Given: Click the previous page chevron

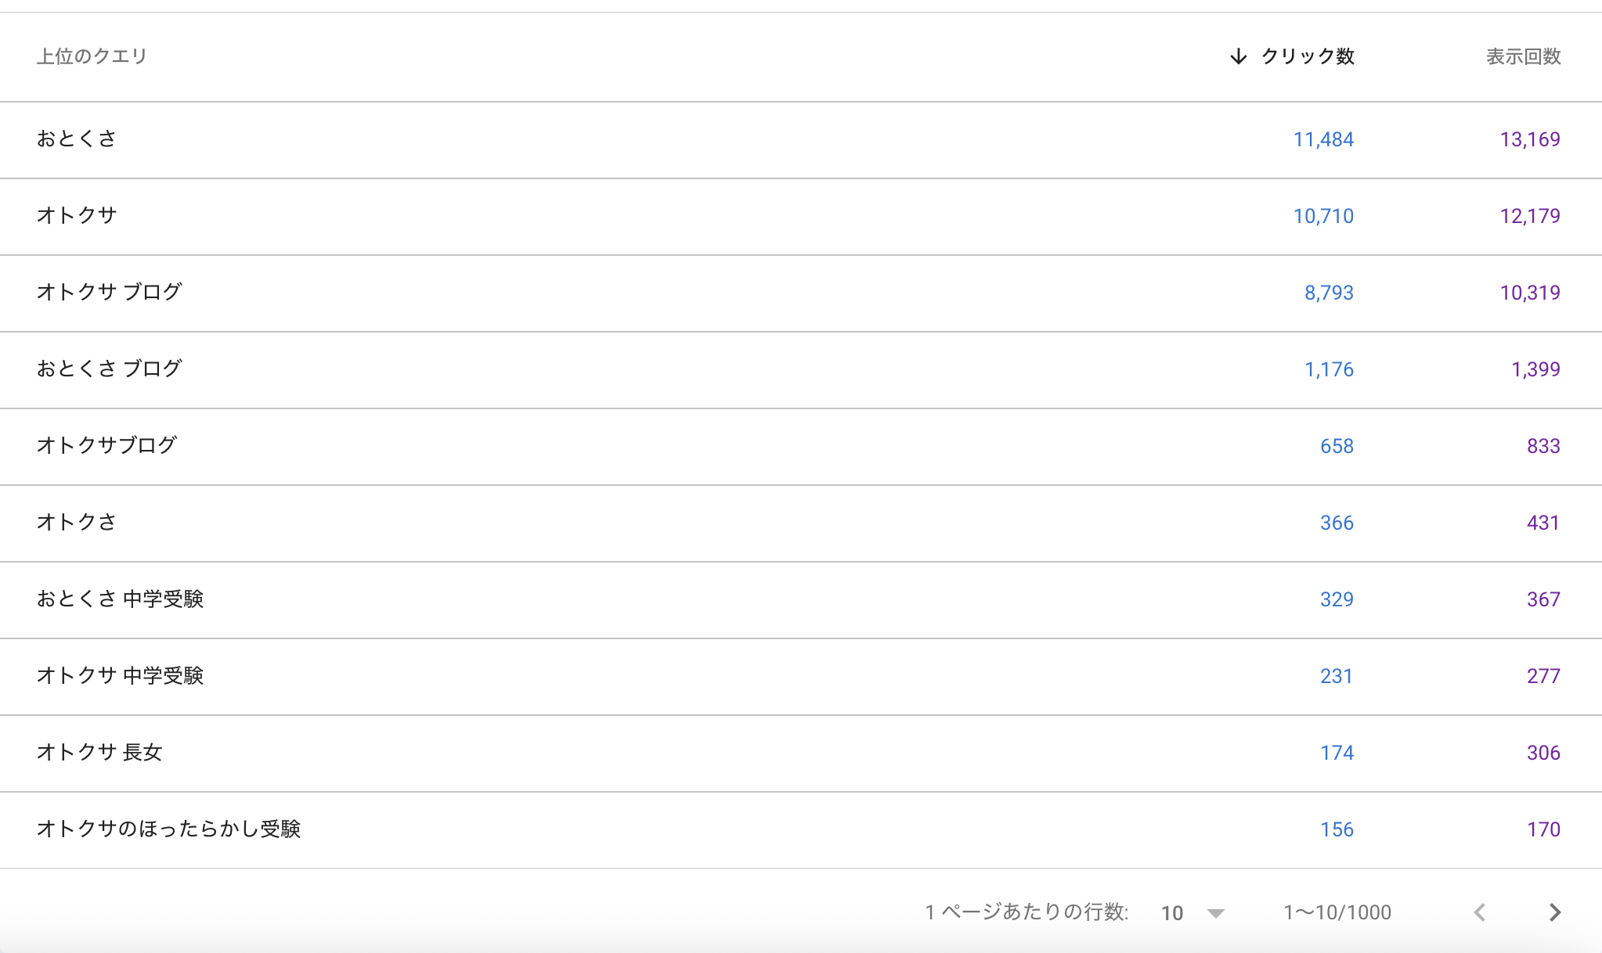Looking at the screenshot, I should [x=1480, y=912].
